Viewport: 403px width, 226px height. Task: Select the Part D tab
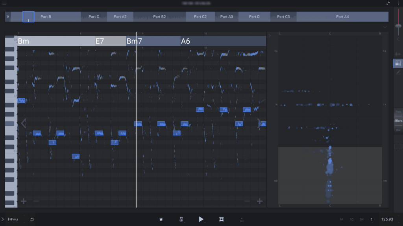pos(254,16)
